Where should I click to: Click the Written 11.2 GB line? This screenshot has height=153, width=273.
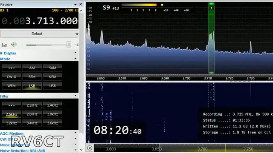tap(237, 126)
